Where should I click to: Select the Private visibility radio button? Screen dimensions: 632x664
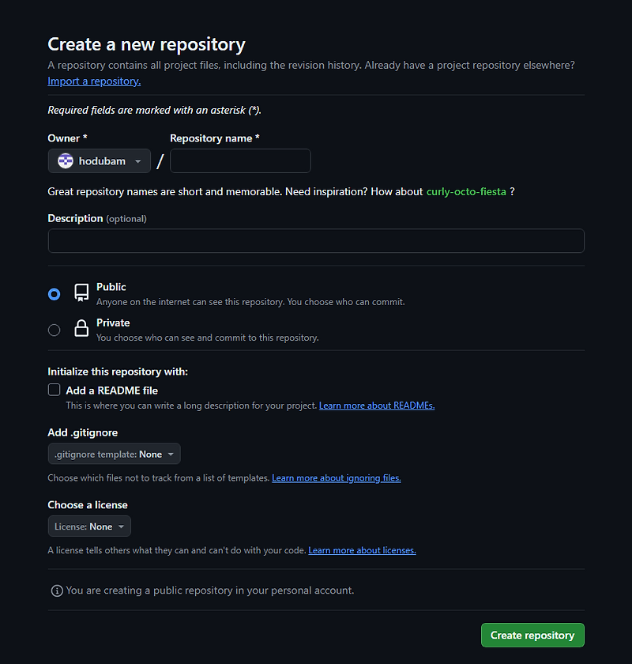[54, 330]
